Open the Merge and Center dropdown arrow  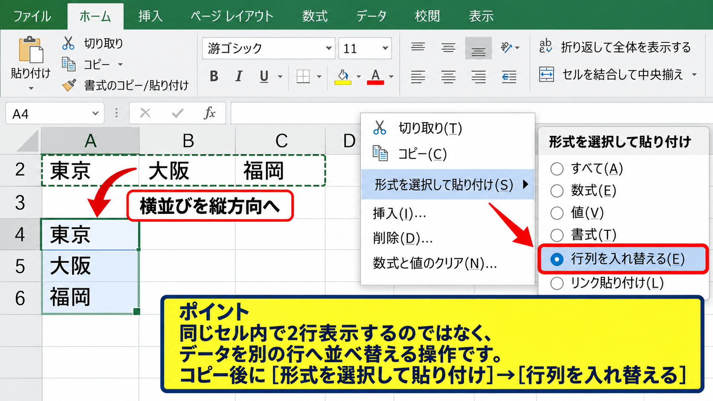pos(694,75)
